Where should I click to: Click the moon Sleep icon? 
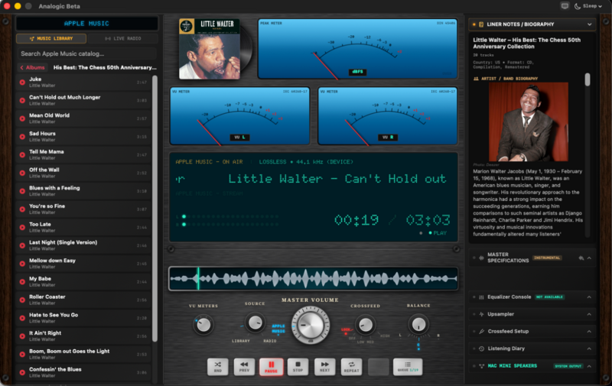(578, 6)
